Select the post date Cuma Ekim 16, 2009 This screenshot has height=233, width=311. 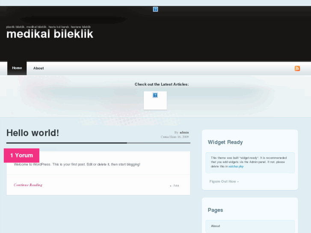(175, 137)
